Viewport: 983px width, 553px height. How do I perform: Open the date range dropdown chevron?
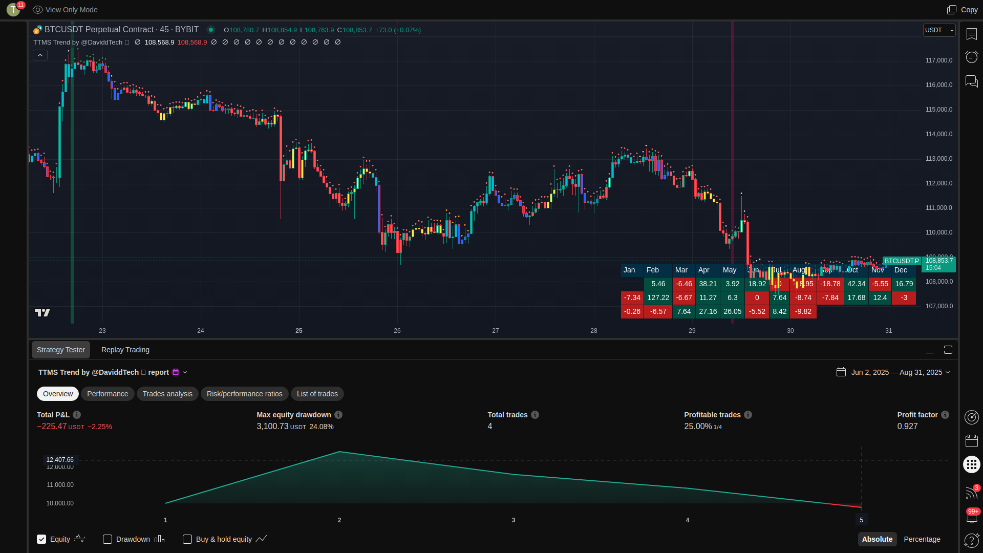pyautogui.click(x=948, y=372)
